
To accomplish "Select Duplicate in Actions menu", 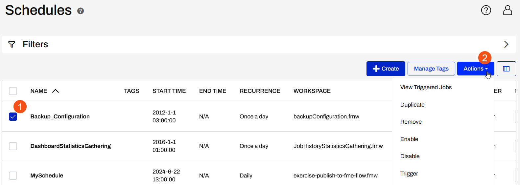I will [x=412, y=105].
